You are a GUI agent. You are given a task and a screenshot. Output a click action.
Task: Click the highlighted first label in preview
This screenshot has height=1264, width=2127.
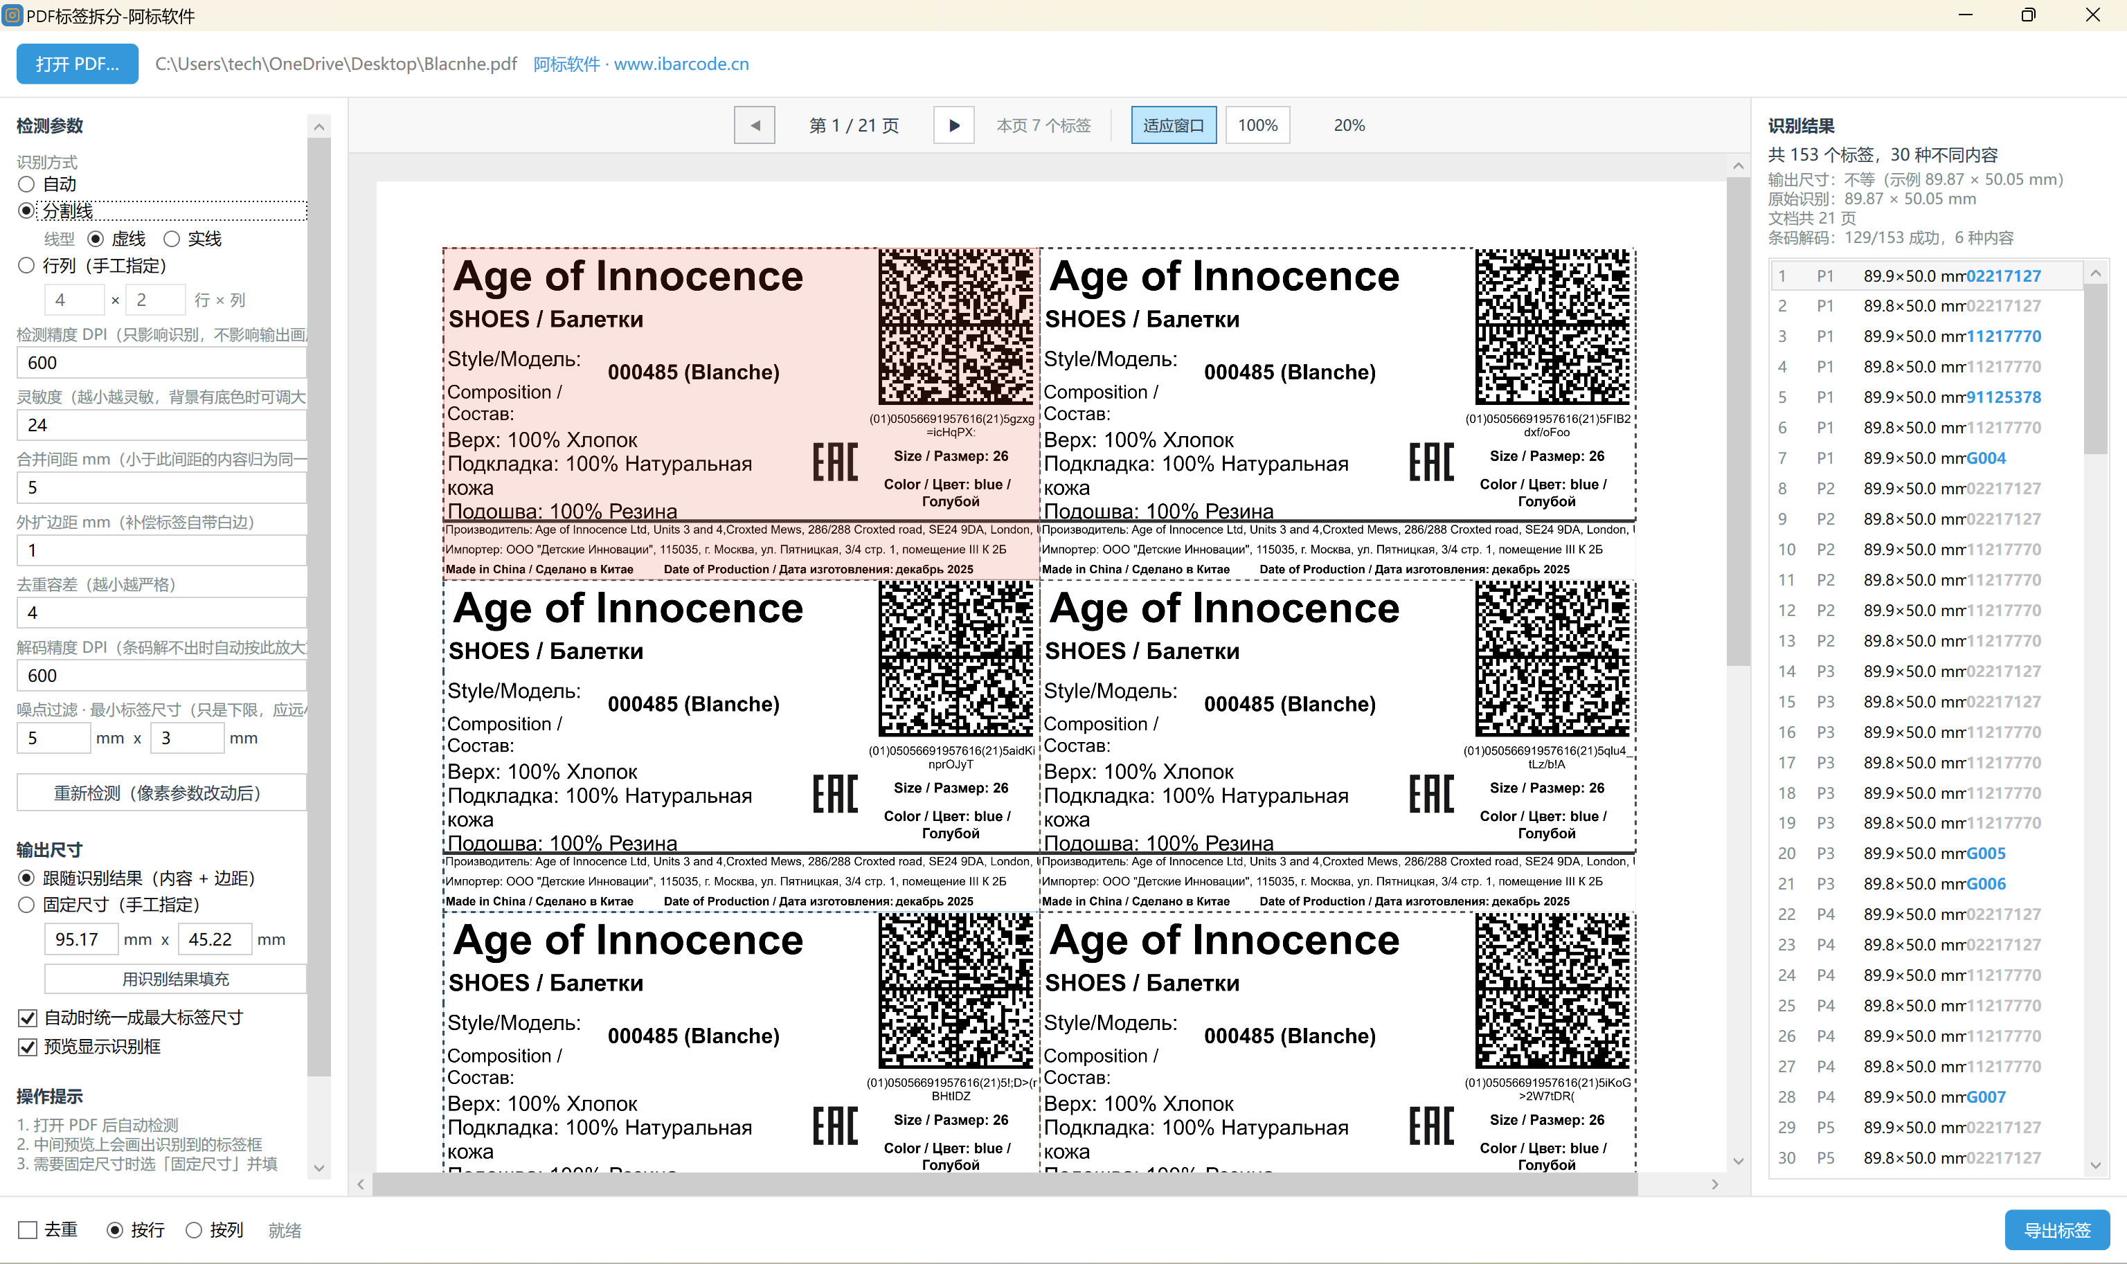click(x=741, y=414)
